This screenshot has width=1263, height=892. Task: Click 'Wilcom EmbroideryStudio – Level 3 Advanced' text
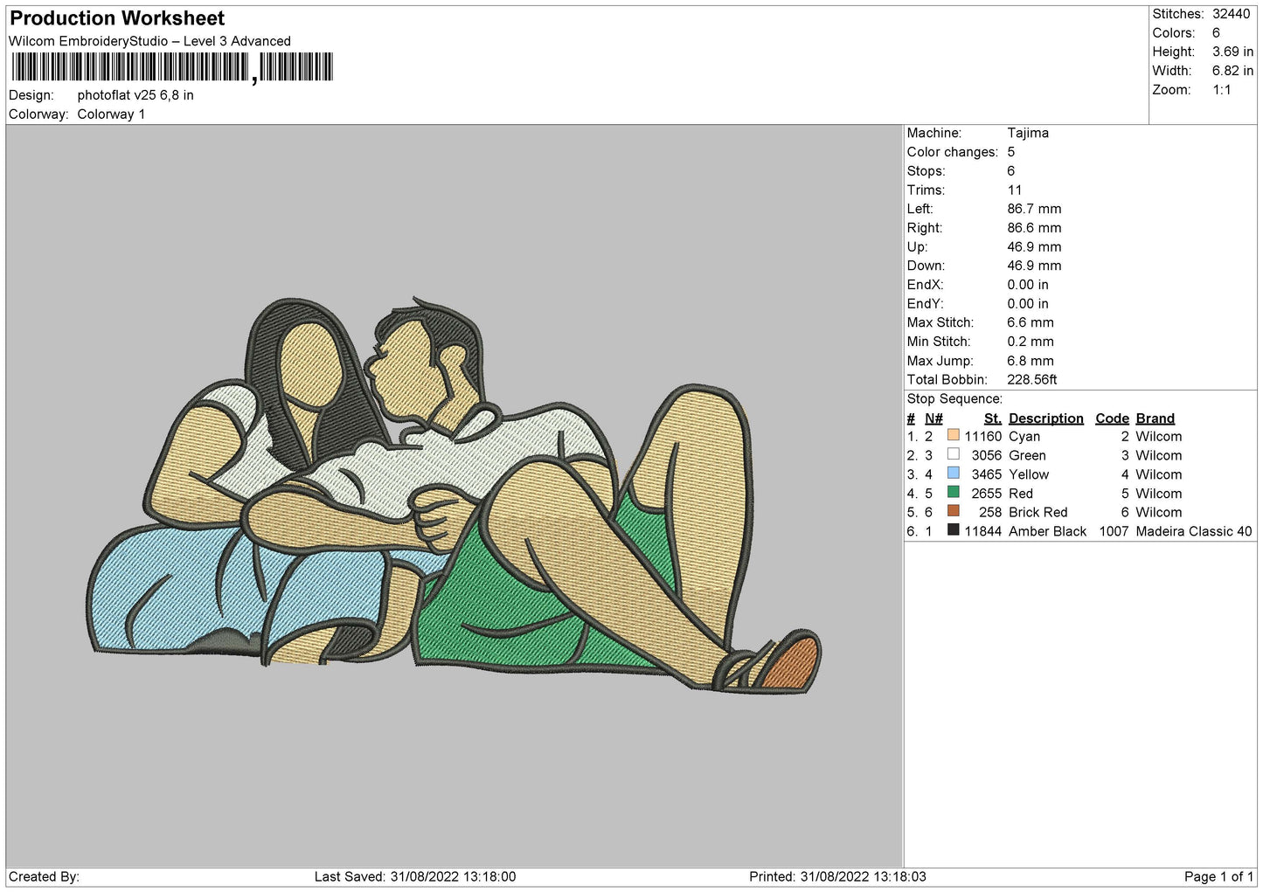coord(149,41)
